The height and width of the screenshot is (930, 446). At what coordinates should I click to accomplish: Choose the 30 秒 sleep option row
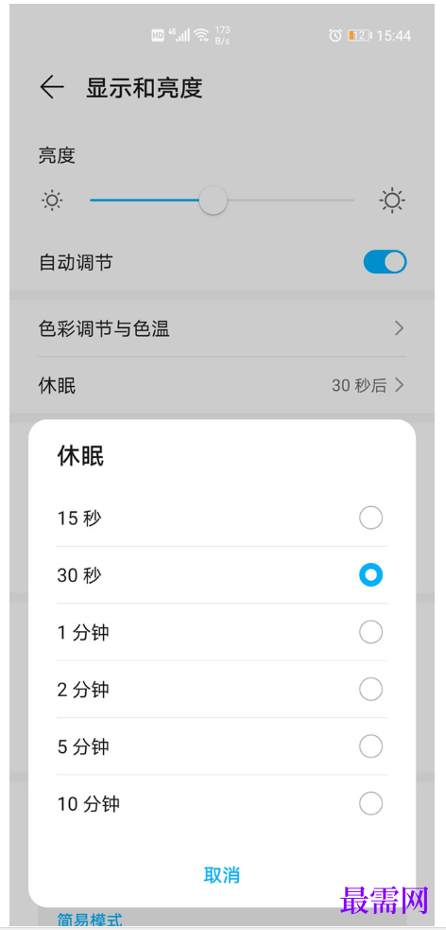(222, 575)
